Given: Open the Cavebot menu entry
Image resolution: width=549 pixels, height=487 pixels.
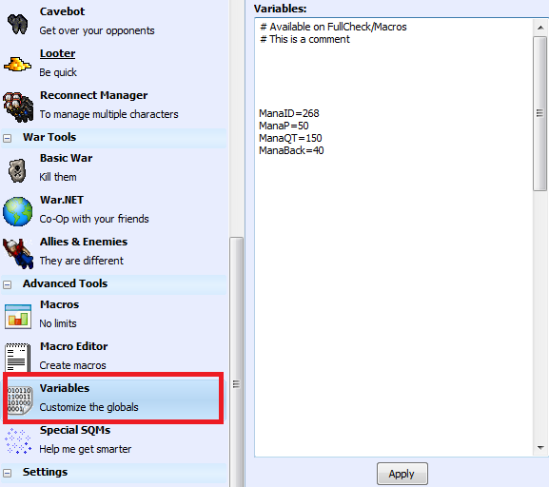Looking at the screenshot, I should 62,11.
